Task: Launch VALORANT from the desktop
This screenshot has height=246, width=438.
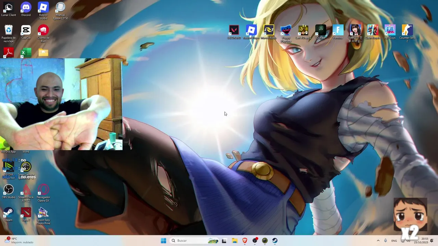Action: [x=234, y=32]
